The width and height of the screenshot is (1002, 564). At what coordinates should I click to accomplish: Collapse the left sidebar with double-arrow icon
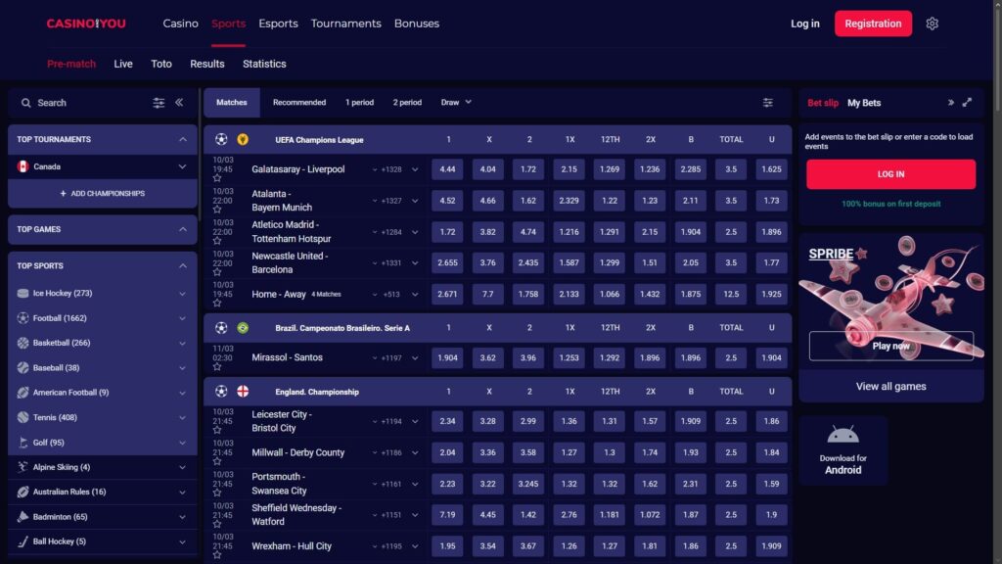tap(179, 102)
